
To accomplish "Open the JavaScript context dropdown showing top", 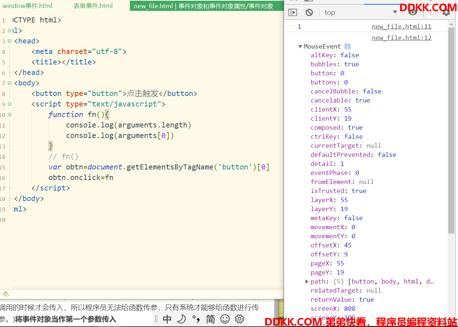I will [361, 12].
